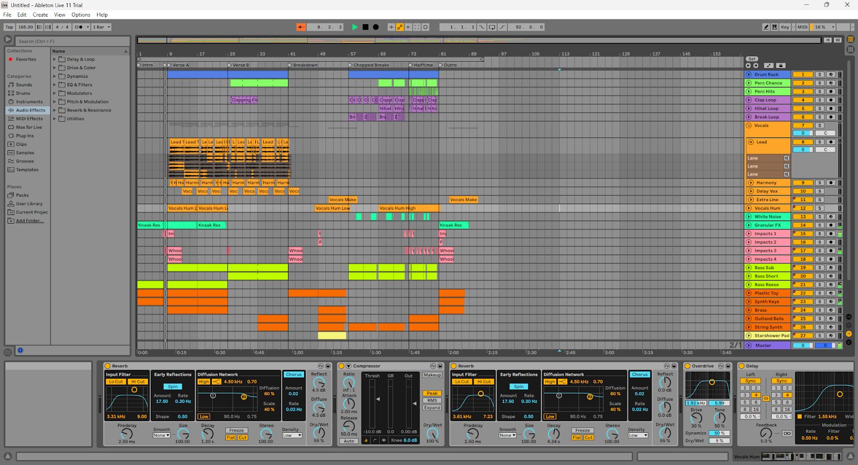Select Compressor activity view icon

383,440
